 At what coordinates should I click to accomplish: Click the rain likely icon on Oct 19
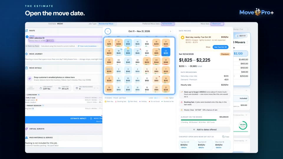click(x=121, y=49)
